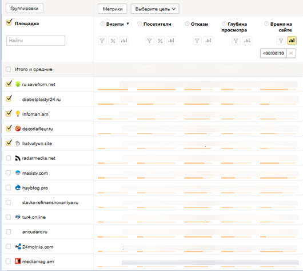This screenshot has height=271, width=303.
Task: Click the percent icon under Посетители
Action: click(x=160, y=41)
